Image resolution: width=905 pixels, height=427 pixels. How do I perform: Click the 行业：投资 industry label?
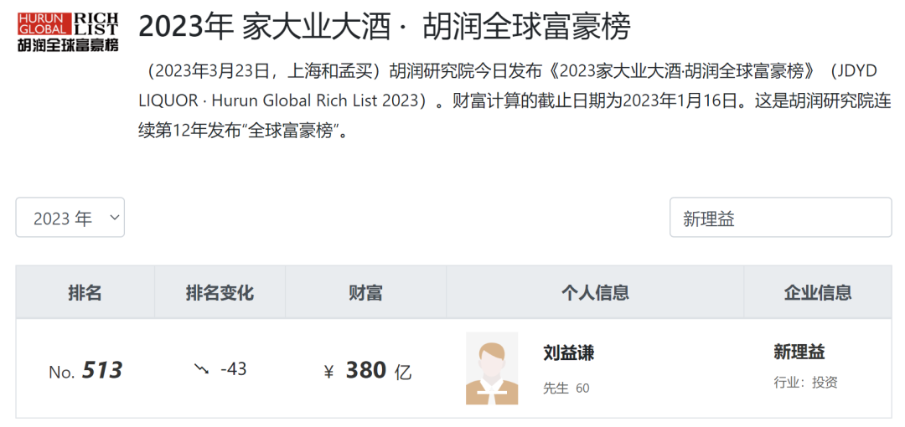point(805,383)
